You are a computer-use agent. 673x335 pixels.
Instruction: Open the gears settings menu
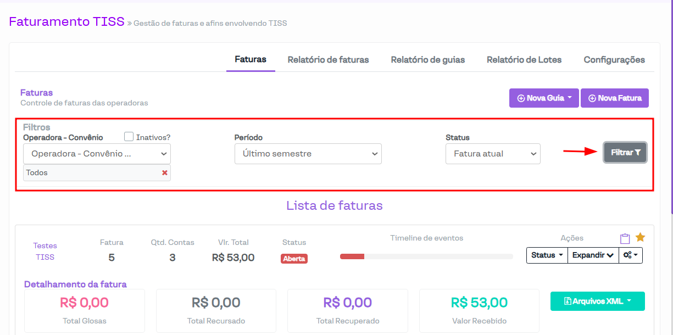click(x=631, y=255)
